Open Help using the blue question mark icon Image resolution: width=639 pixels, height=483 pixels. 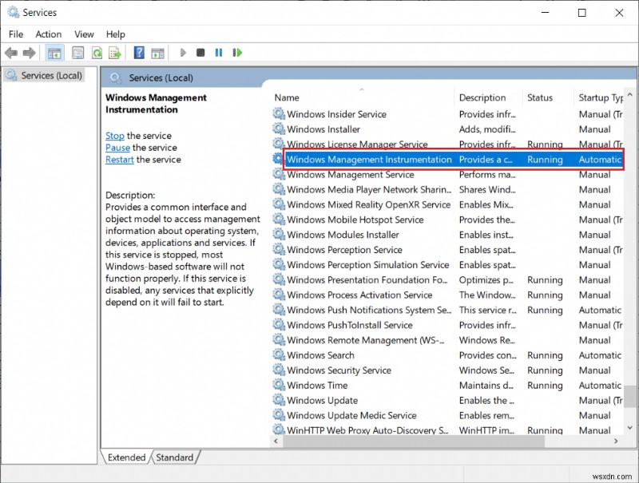[x=137, y=53]
